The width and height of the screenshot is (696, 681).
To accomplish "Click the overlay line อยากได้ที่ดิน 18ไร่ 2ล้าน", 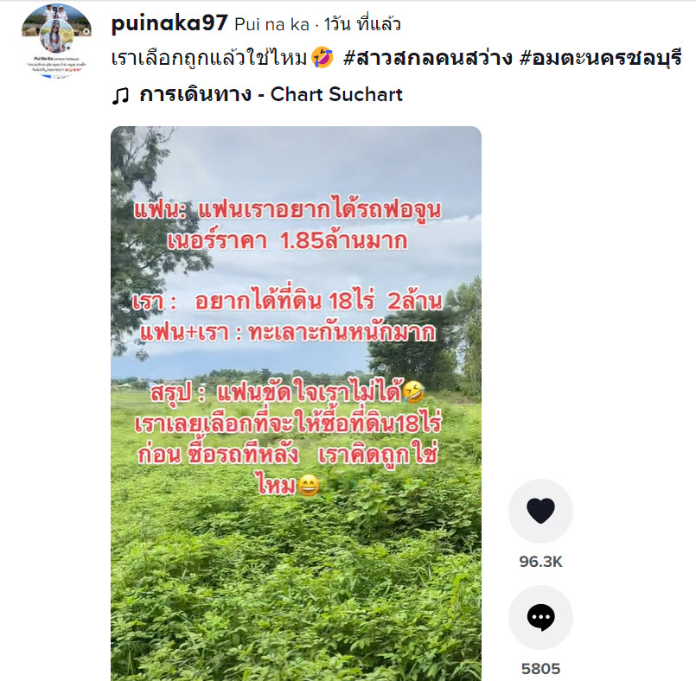I will [287, 302].
